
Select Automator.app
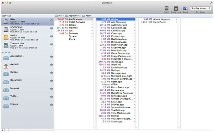tap(116, 25)
